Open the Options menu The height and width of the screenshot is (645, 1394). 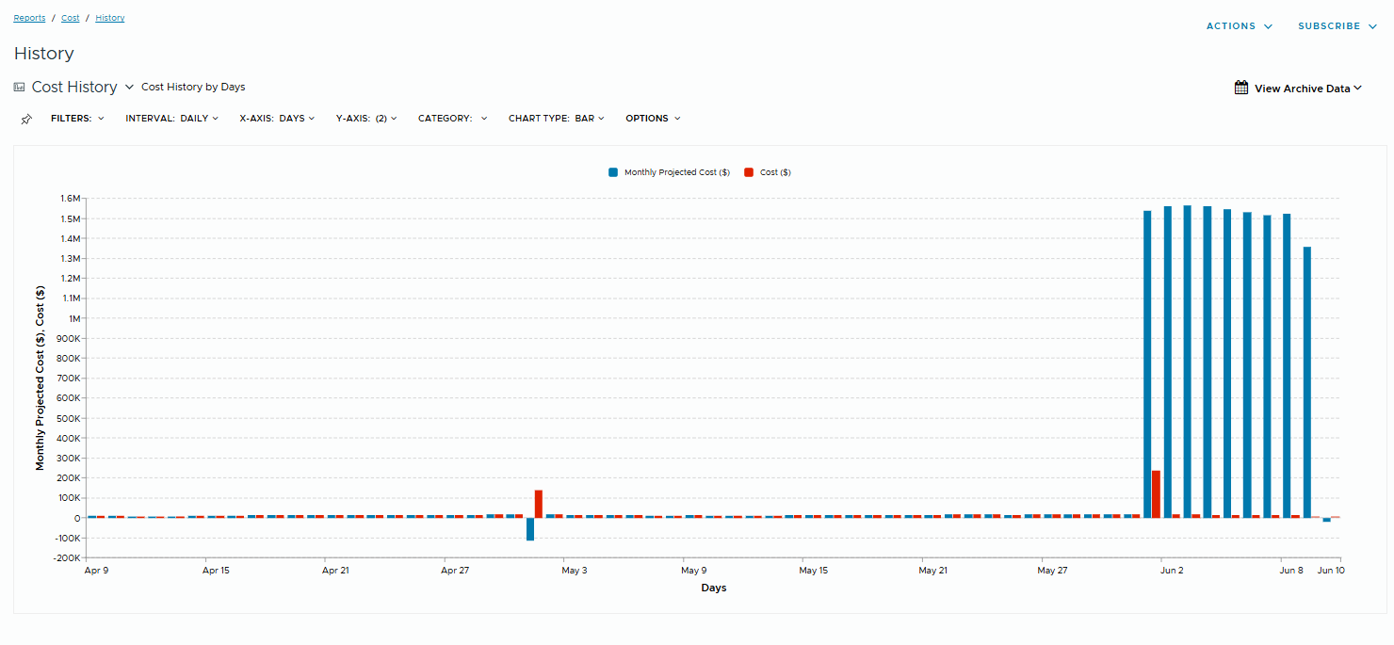[653, 119]
